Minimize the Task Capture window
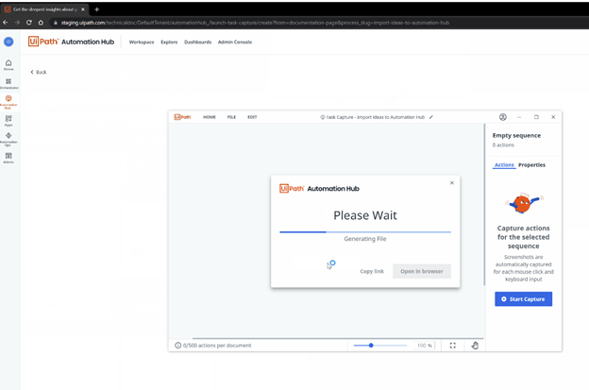 click(519, 117)
